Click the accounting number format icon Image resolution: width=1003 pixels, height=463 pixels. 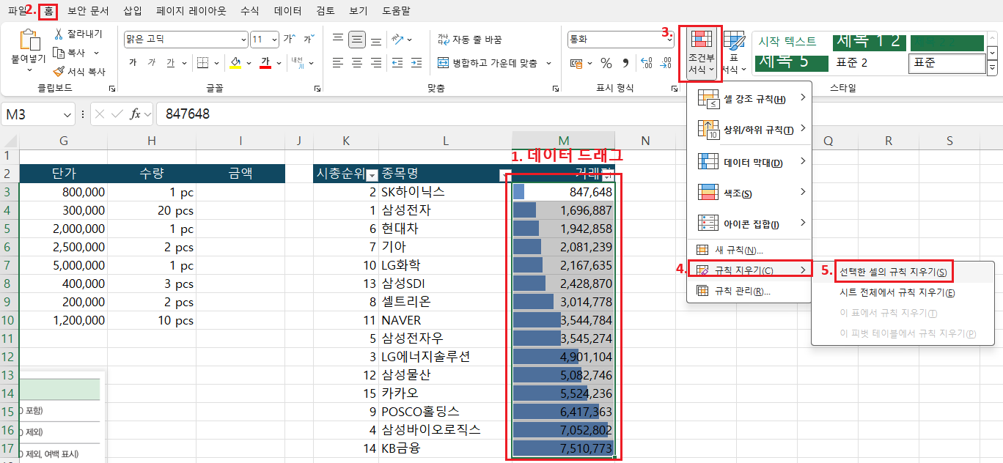[x=576, y=63]
